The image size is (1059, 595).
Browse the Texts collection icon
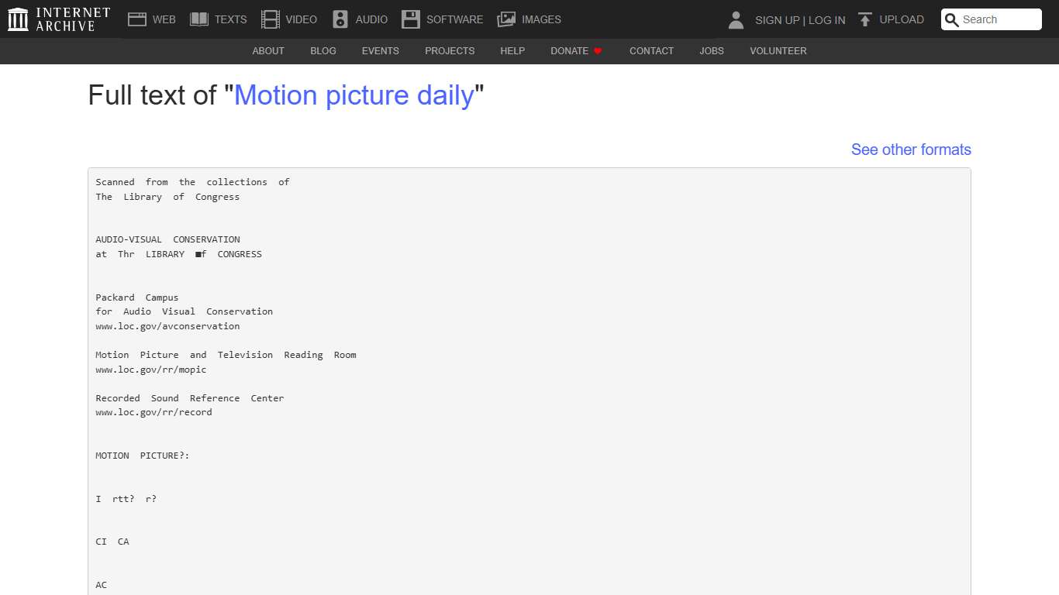pos(199,19)
